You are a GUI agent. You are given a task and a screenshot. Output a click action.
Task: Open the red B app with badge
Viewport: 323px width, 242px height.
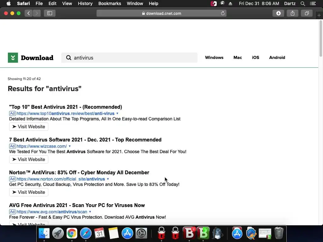coord(189,233)
